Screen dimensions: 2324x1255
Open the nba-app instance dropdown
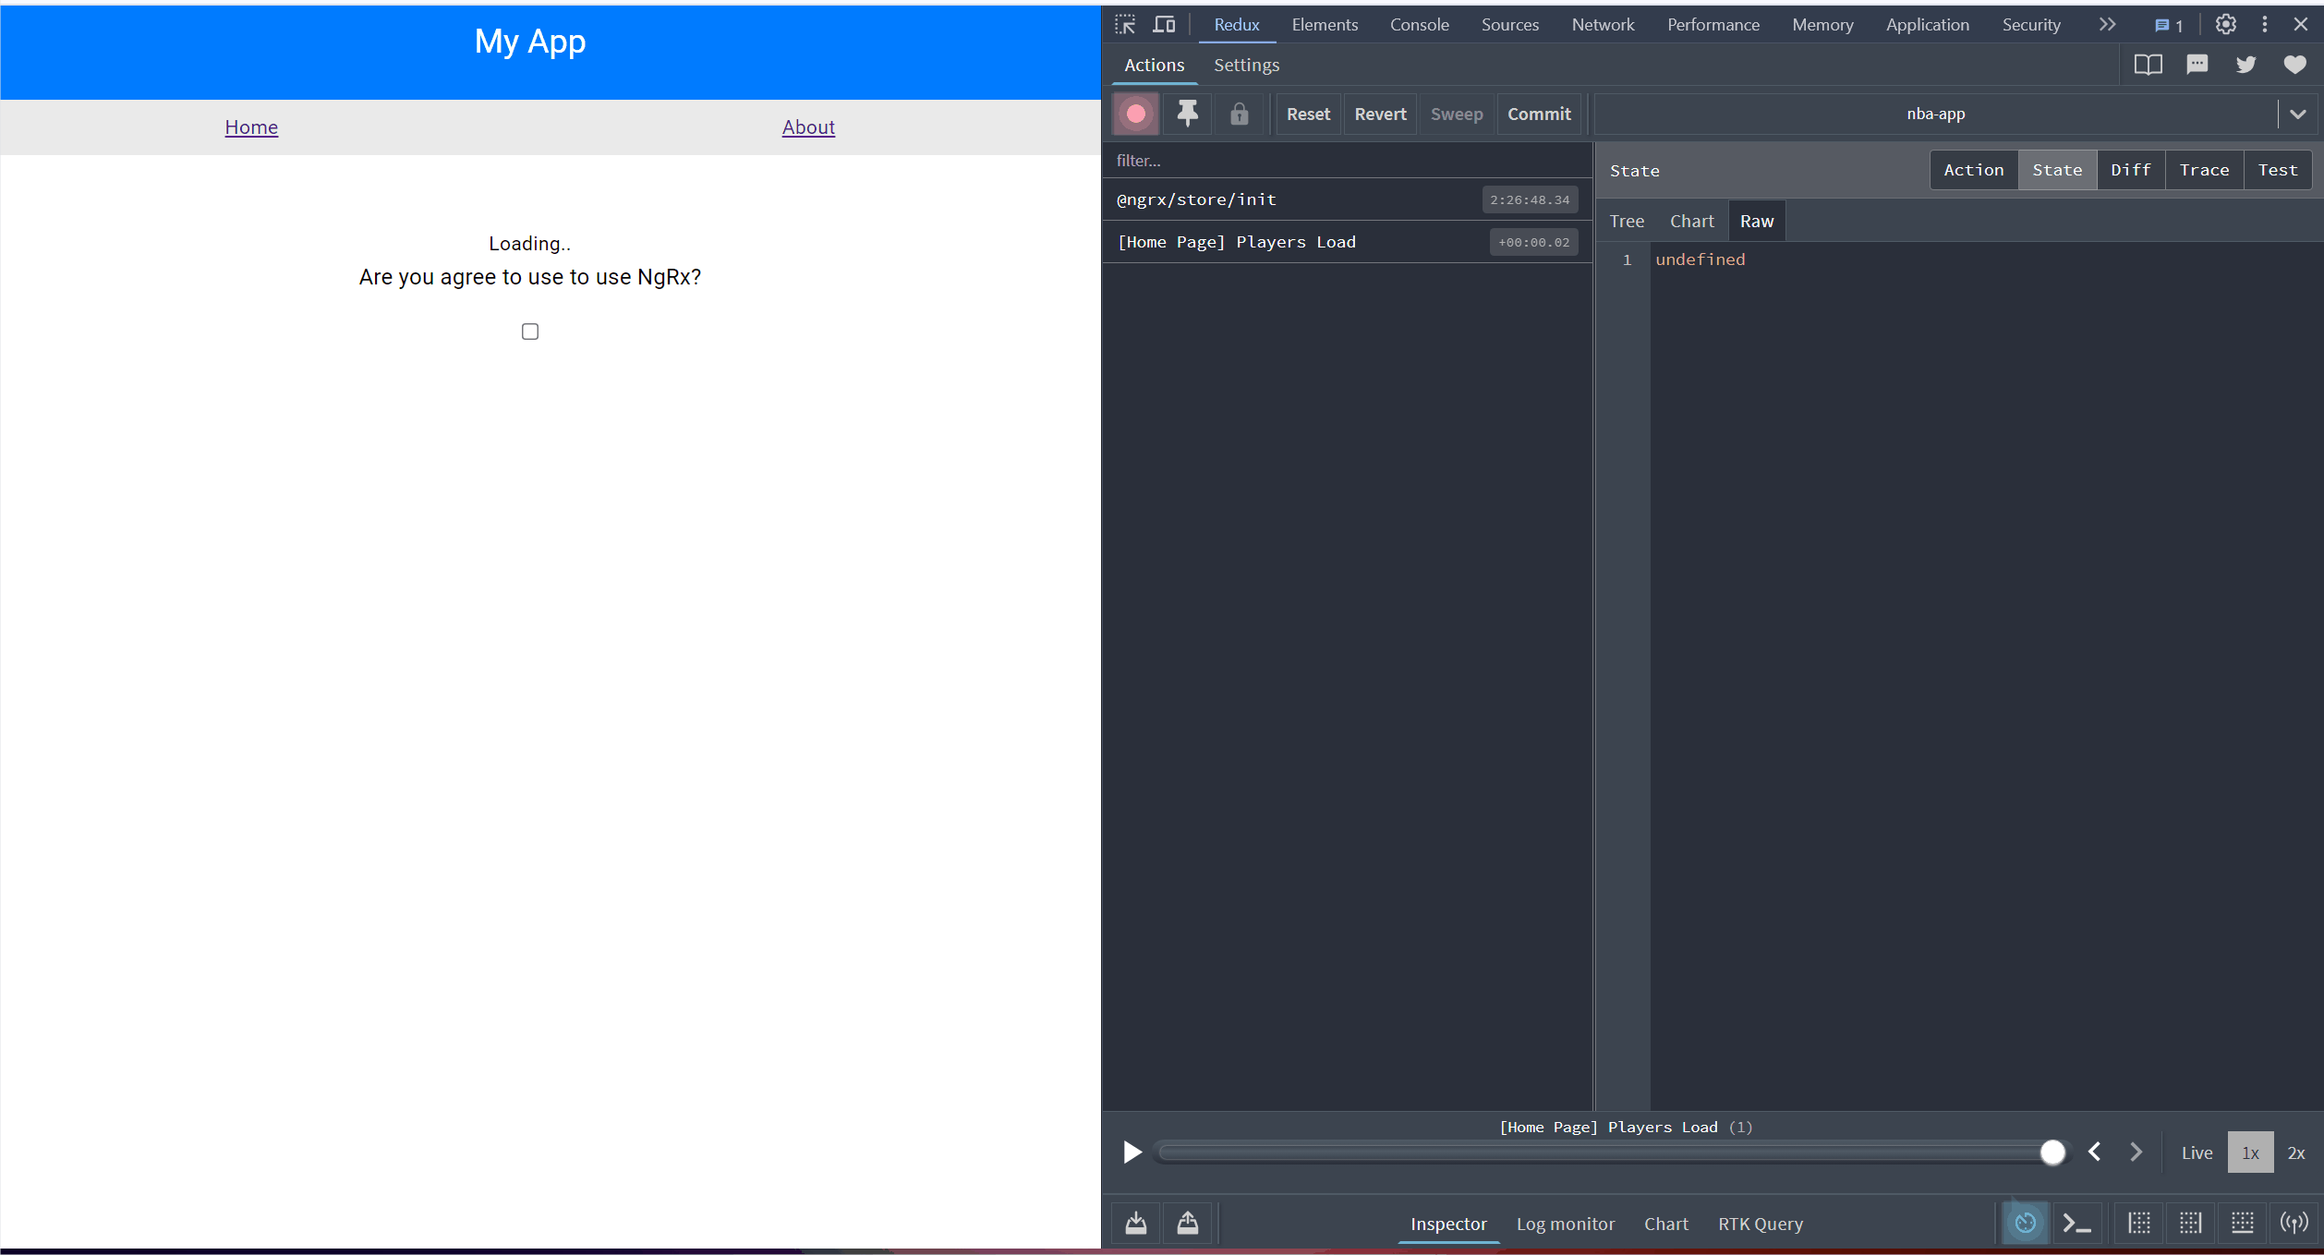pyautogui.click(x=2297, y=114)
